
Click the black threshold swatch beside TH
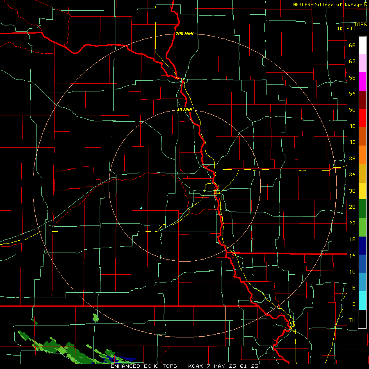(362, 319)
